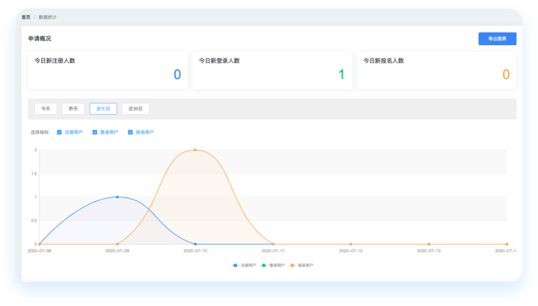
Task: Click the 数据统计 breadcrumb item
Action: pos(47,17)
